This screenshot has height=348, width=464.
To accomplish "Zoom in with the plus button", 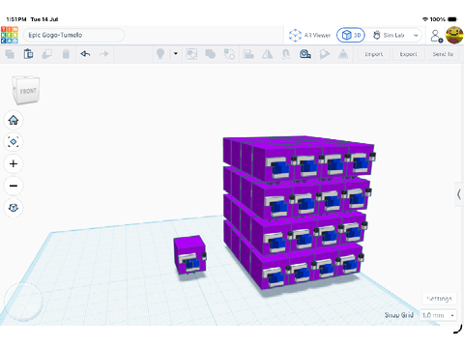I will click(14, 163).
